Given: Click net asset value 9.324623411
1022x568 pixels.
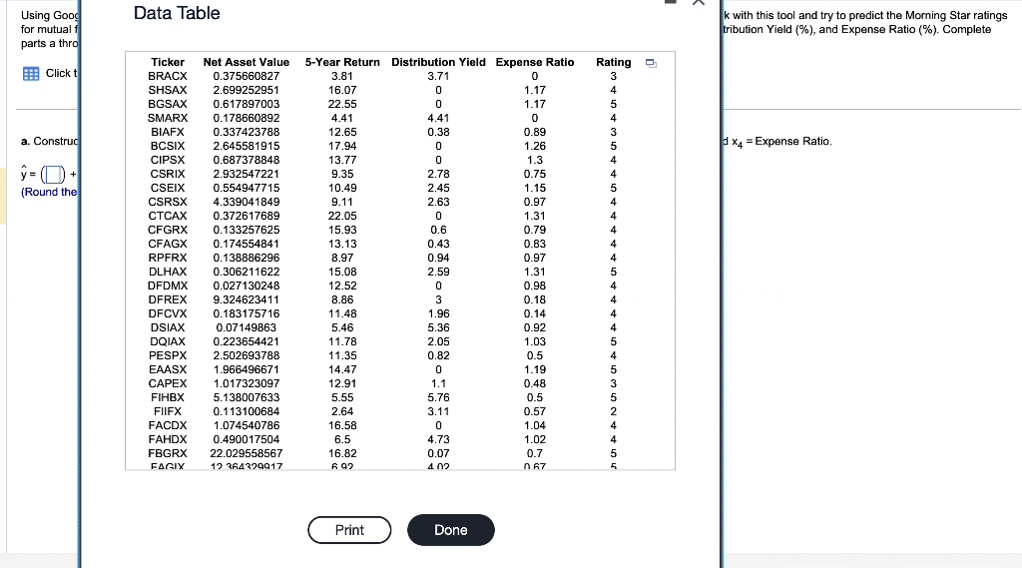Looking at the screenshot, I should coord(247,300).
